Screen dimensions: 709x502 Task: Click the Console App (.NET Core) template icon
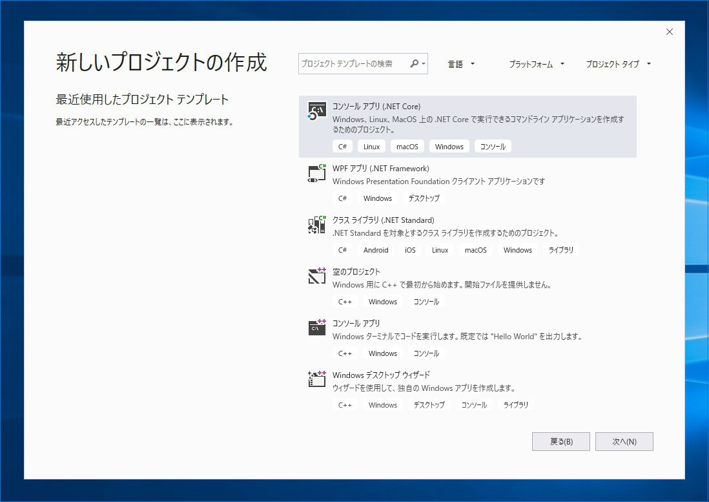point(316,111)
